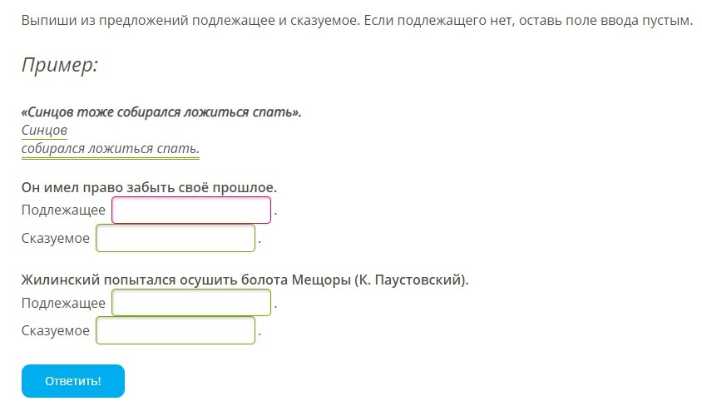
Task: Focus the predicate field for "Он имел право" sentence
Action: point(175,239)
